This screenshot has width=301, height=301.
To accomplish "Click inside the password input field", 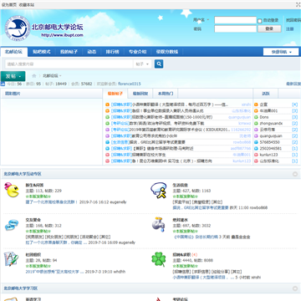I will [x=235, y=28].
